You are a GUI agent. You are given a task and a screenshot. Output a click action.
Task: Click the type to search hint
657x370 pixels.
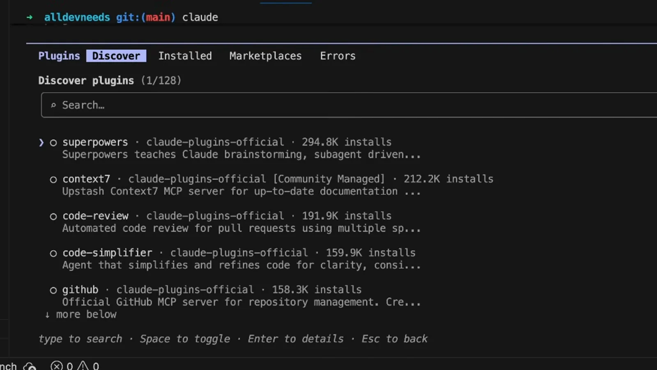[80, 339]
